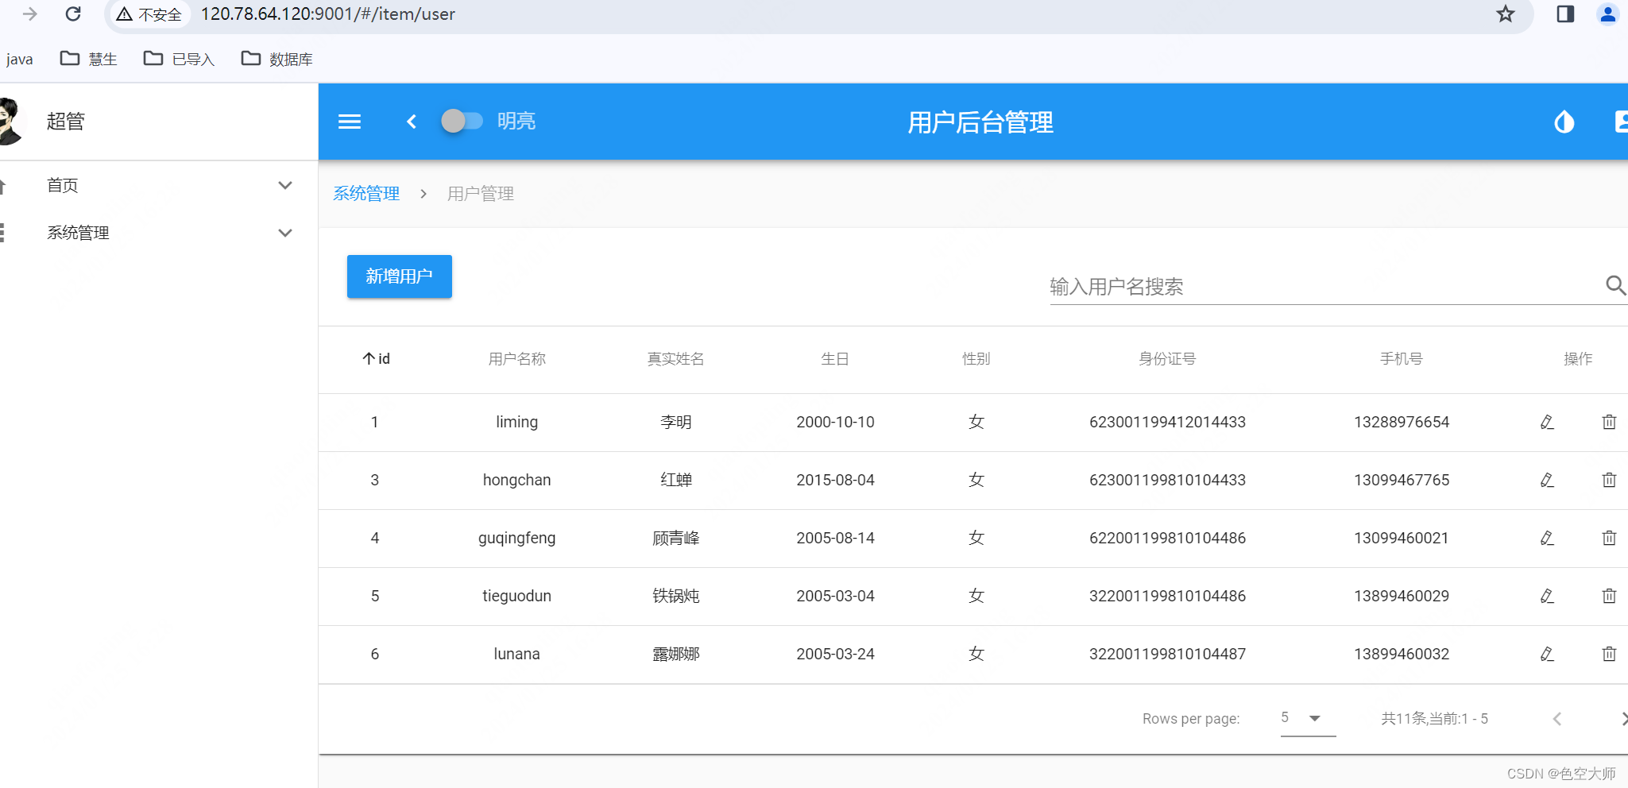Edit the lunana user row
This screenshot has width=1628, height=788.
click(1547, 654)
